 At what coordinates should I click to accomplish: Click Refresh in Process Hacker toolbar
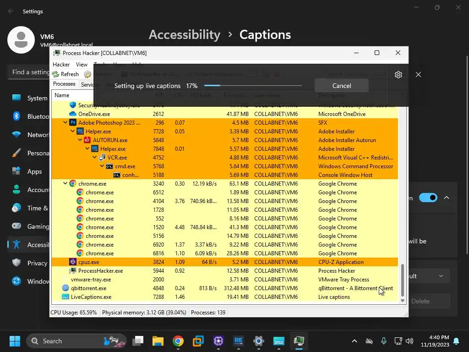pos(65,74)
